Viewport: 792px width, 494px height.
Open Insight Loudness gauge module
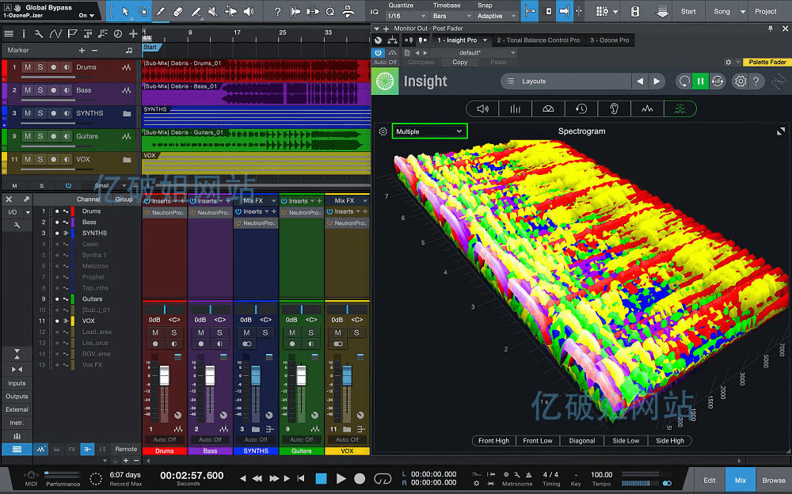548,108
